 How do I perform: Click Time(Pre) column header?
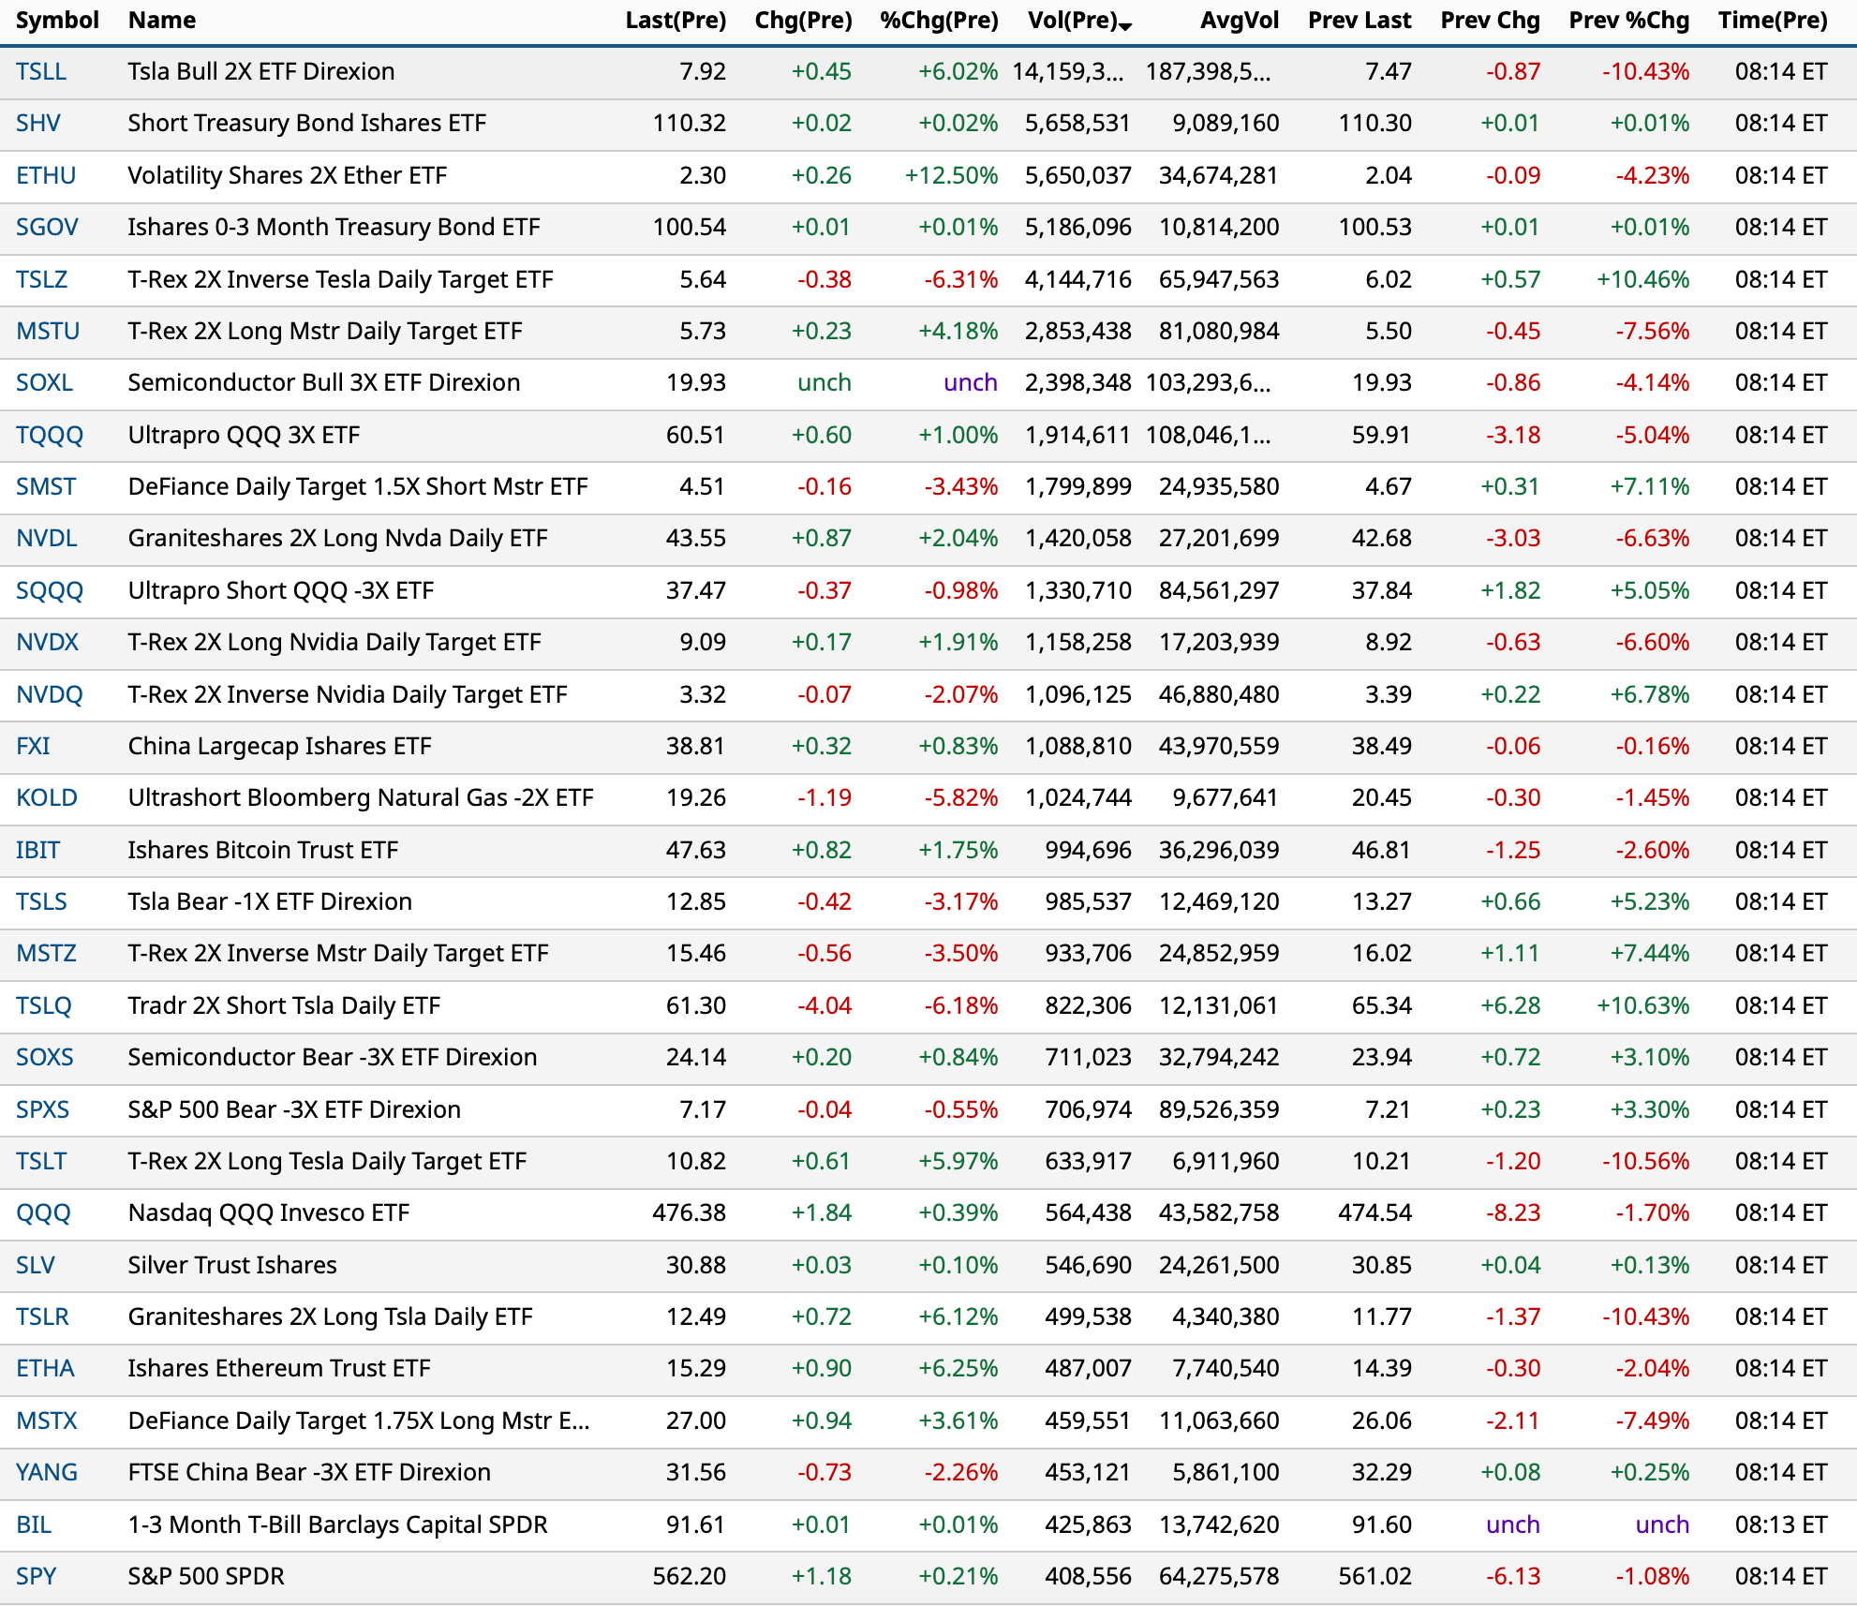click(1772, 21)
